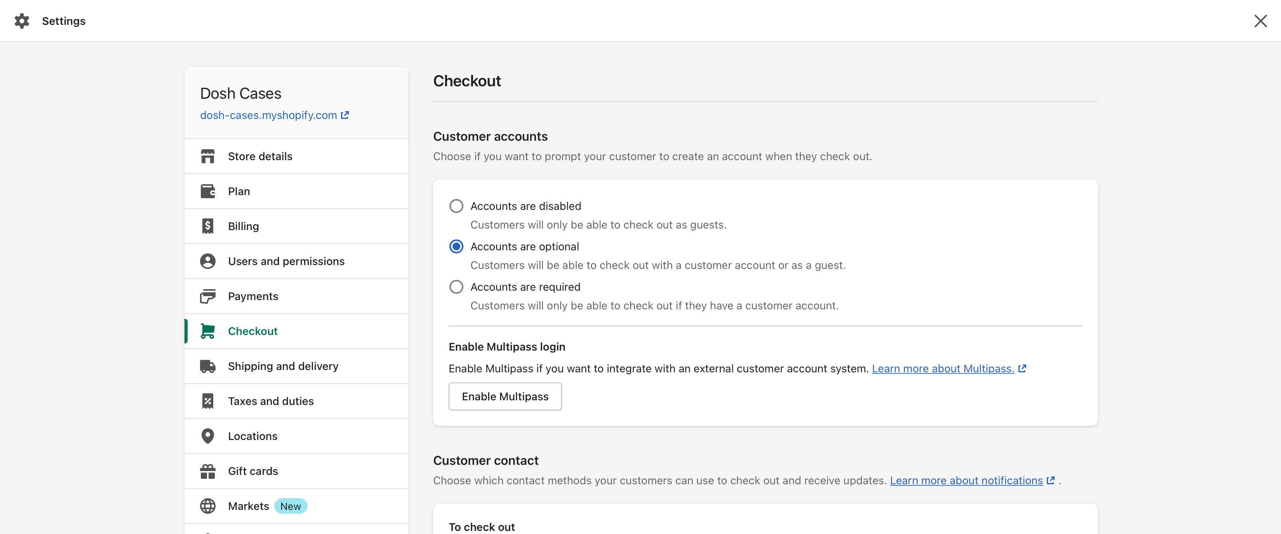Click the Payments card icon
This screenshot has height=534, width=1281.
click(207, 296)
